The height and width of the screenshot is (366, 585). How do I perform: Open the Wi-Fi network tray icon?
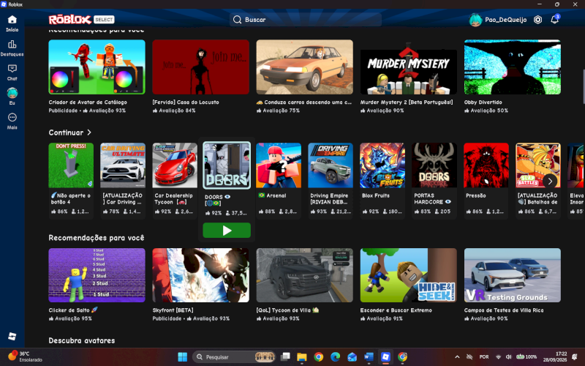pos(499,357)
